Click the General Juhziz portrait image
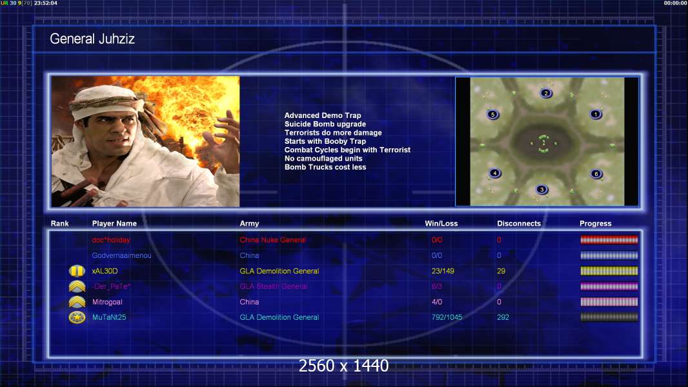The width and height of the screenshot is (688, 387). click(146, 141)
